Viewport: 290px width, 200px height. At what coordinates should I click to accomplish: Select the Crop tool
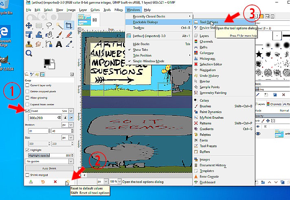69,26
